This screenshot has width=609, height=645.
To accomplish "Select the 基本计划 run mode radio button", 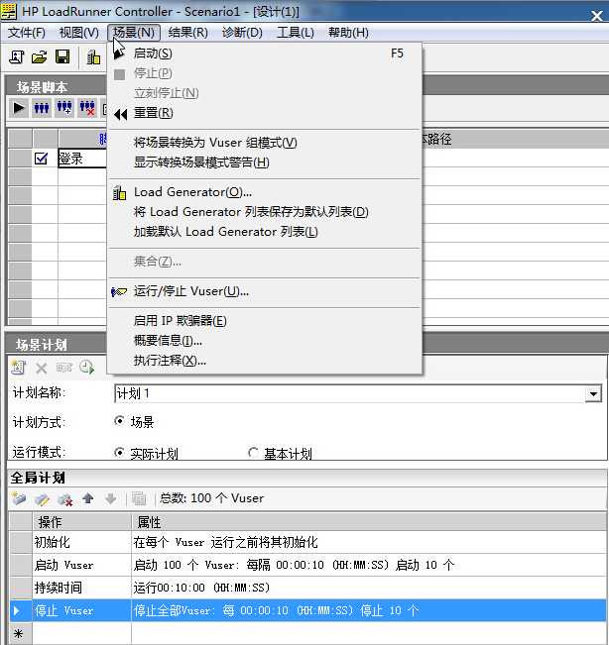I will tap(253, 453).
